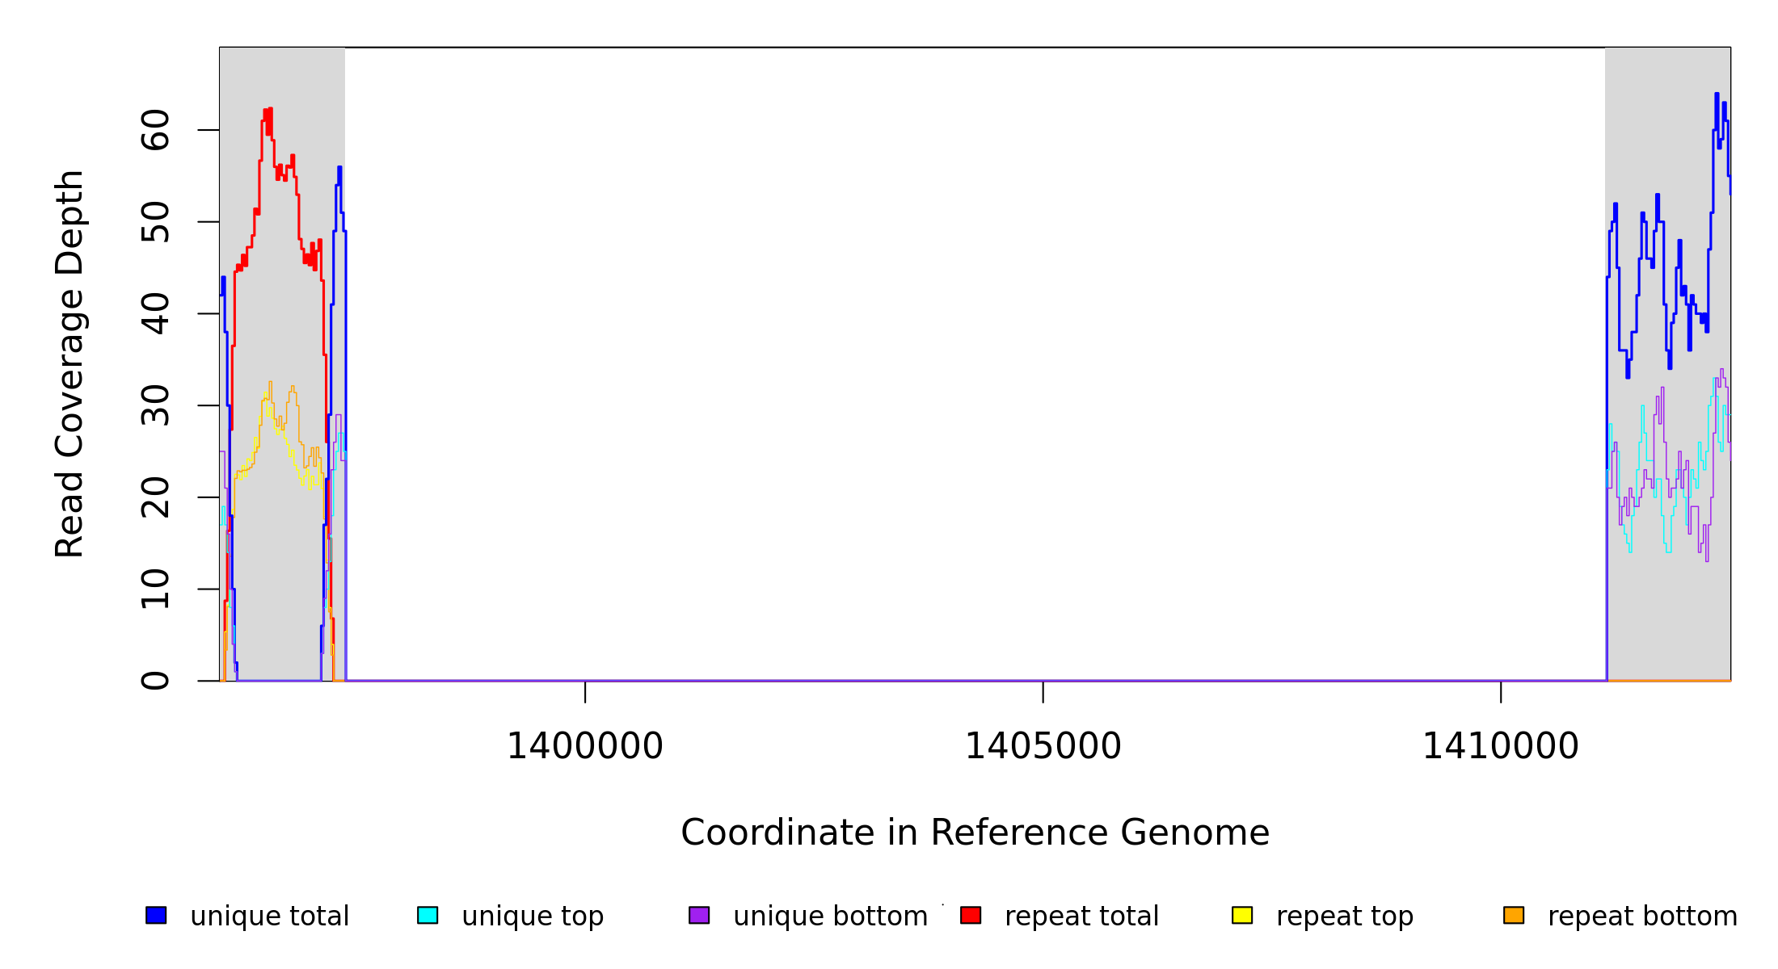
Task: Select the 'repeat bottom' legend label
Action: (1642, 917)
